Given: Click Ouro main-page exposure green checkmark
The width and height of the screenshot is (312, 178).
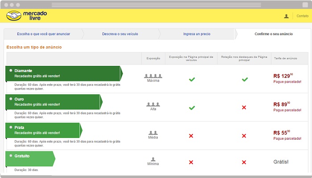Looking at the screenshot, I should click(192, 108).
